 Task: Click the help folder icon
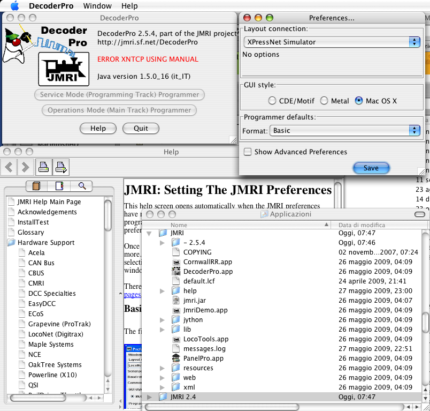coord(176,290)
